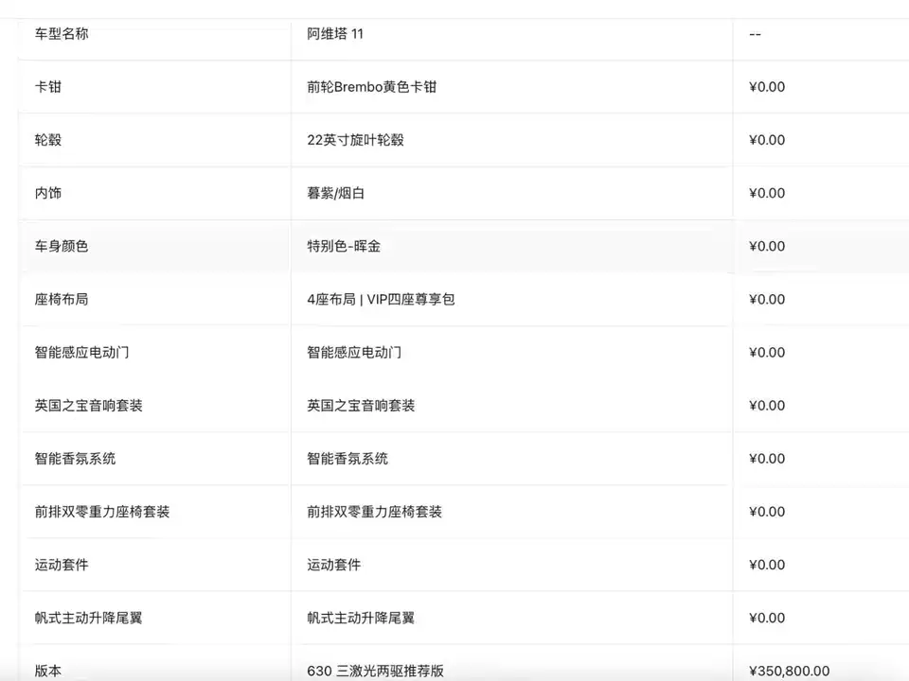Image resolution: width=909 pixels, height=681 pixels.
Task: Click the 内饰 row label
Action: (48, 193)
